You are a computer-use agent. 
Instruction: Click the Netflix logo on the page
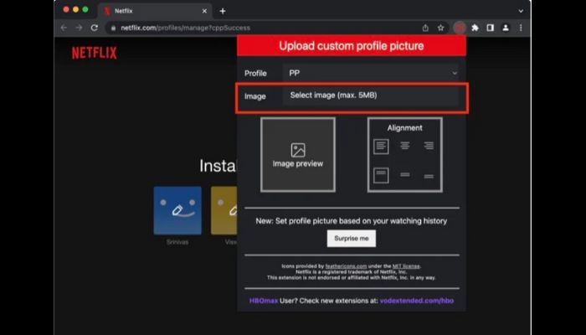tap(94, 53)
